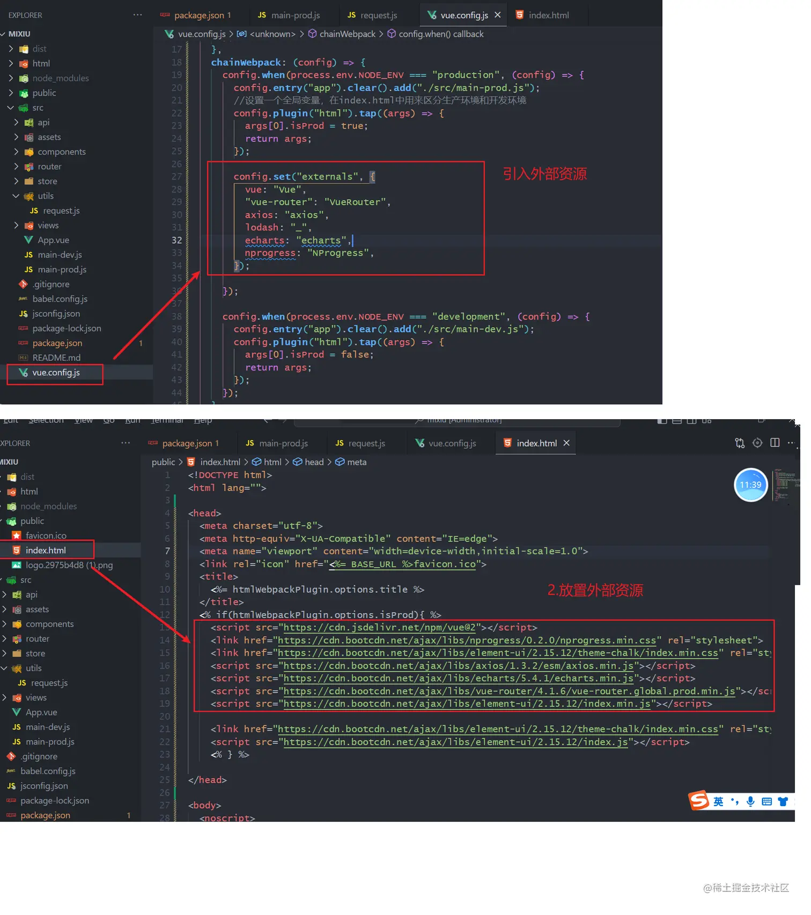The image size is (811, 915).
Task: Toggle Sogou 英 language mode
Action: tap(718, 801)
